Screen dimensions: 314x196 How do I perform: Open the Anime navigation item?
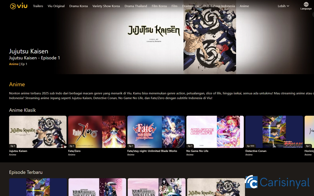[x=244, y=6]
